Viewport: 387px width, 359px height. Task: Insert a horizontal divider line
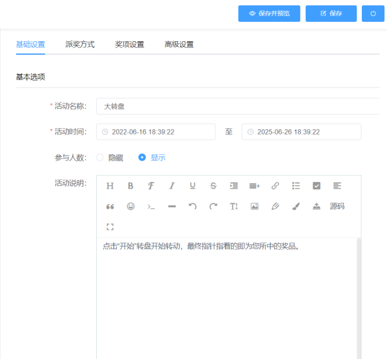pyautogui.click(x=172, y=207)
